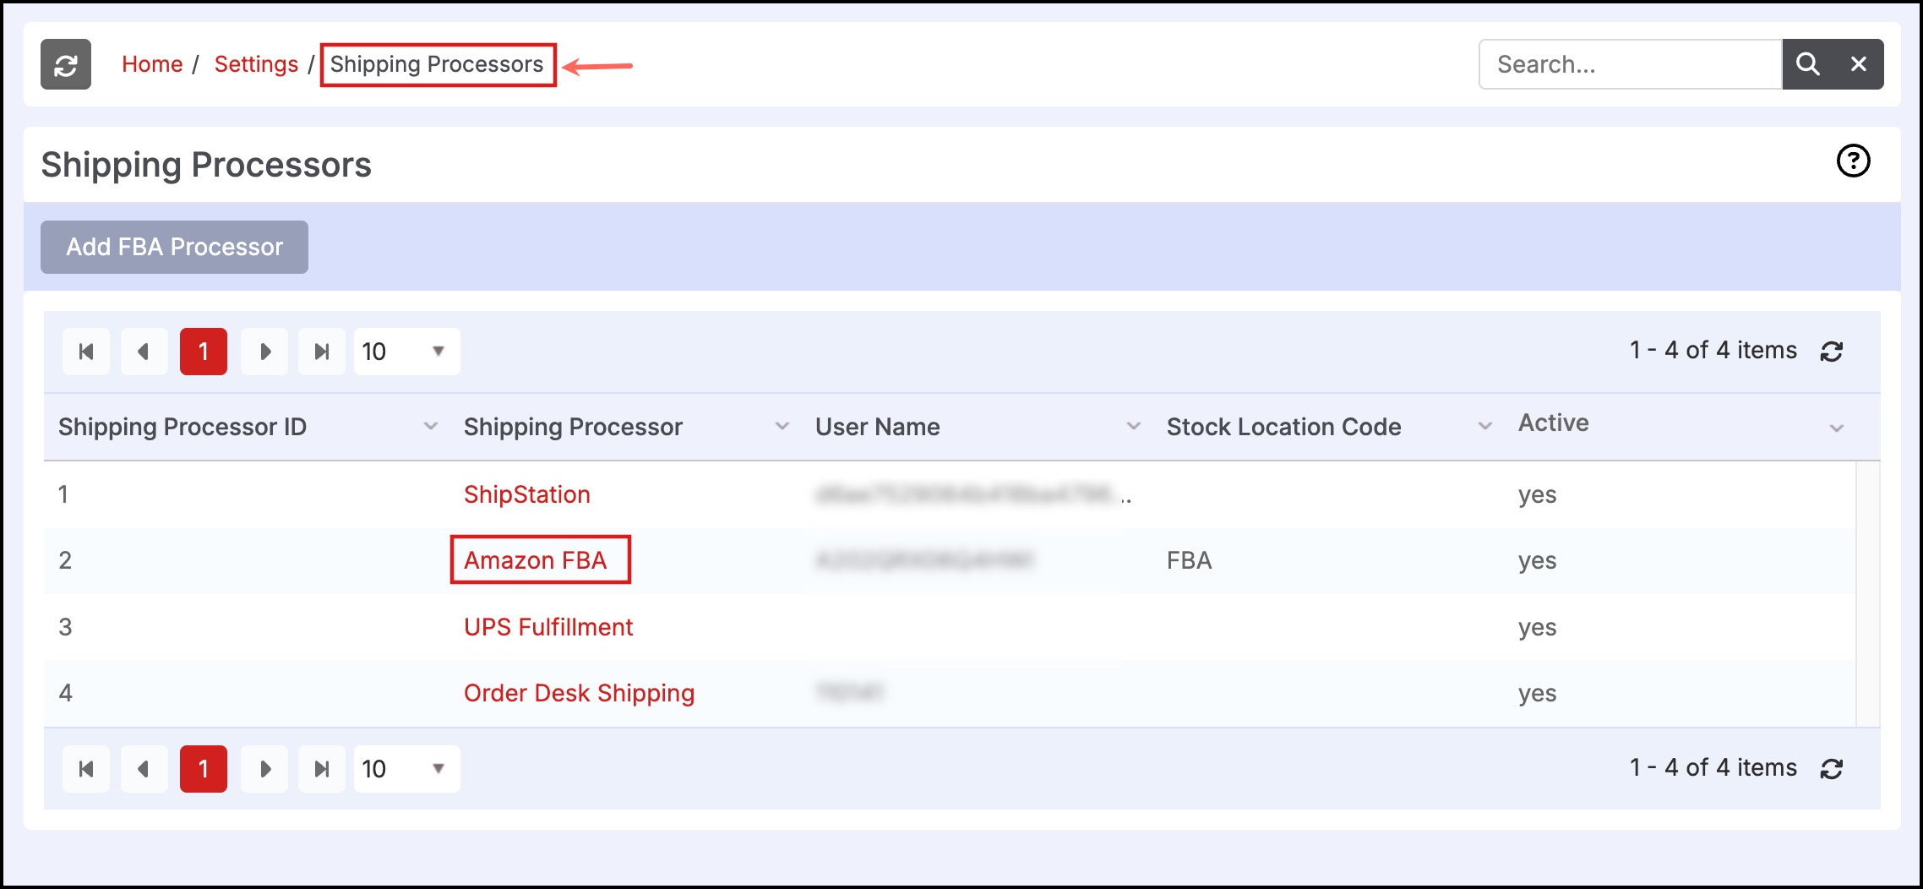This screenshot has height=889, width=1923.
Task: Click Active 'yes' in Amazon FBA row
Action: [1538, 561]
